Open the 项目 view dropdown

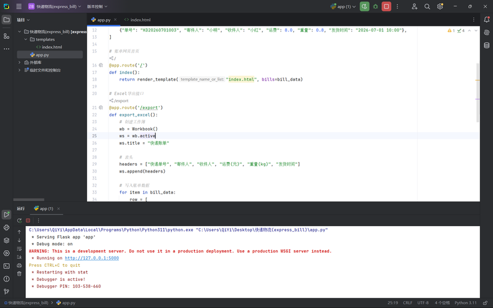pos(23,20)
